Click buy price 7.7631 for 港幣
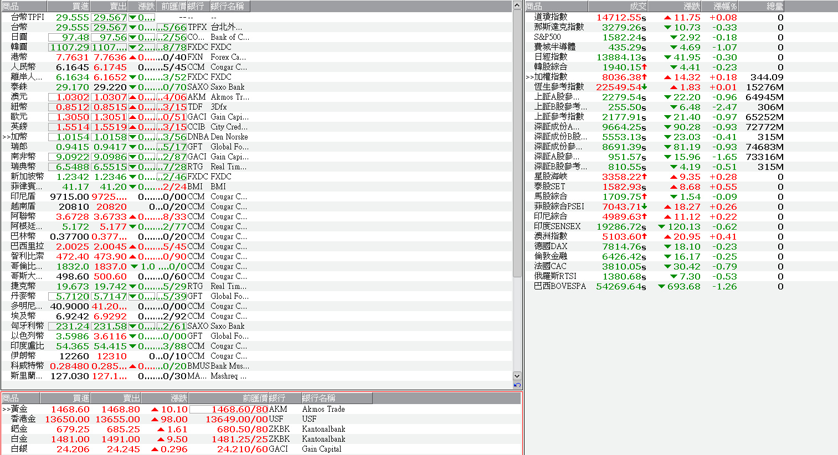Viewport: 838px width, 455px height. pyautogui.click(x=73, y=58)
